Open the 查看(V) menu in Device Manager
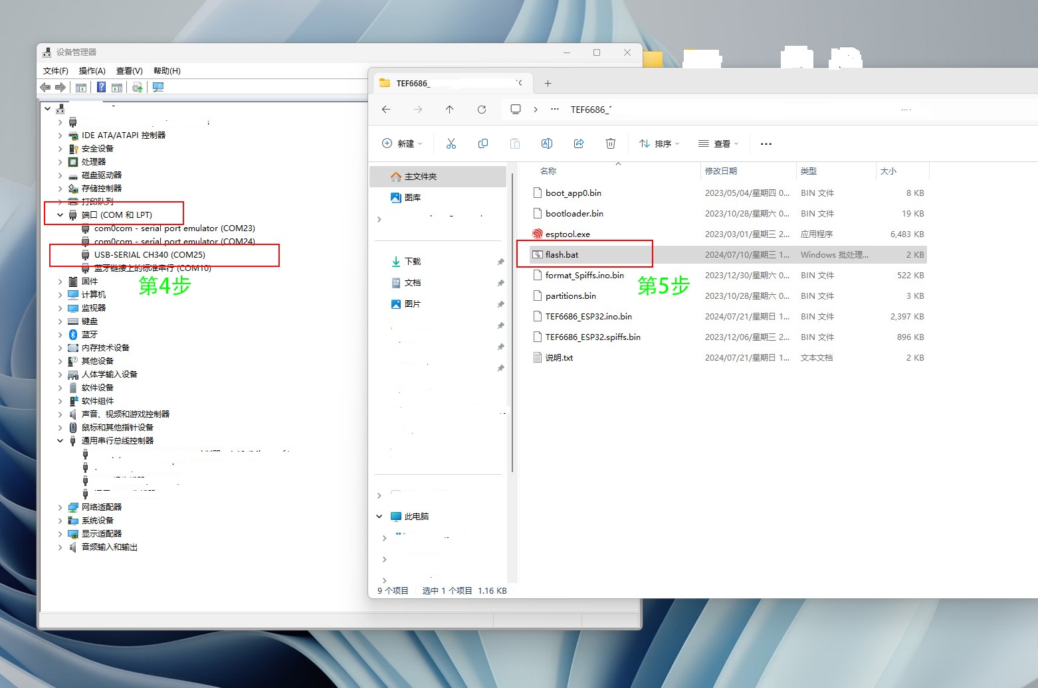The width and height of the screenshot is (1038, 688). pyautogui.click(x=129, y=71)
